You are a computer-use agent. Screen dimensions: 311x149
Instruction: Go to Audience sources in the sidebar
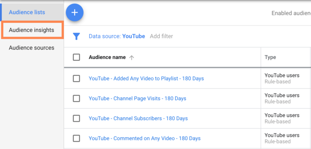pos(32,48)
